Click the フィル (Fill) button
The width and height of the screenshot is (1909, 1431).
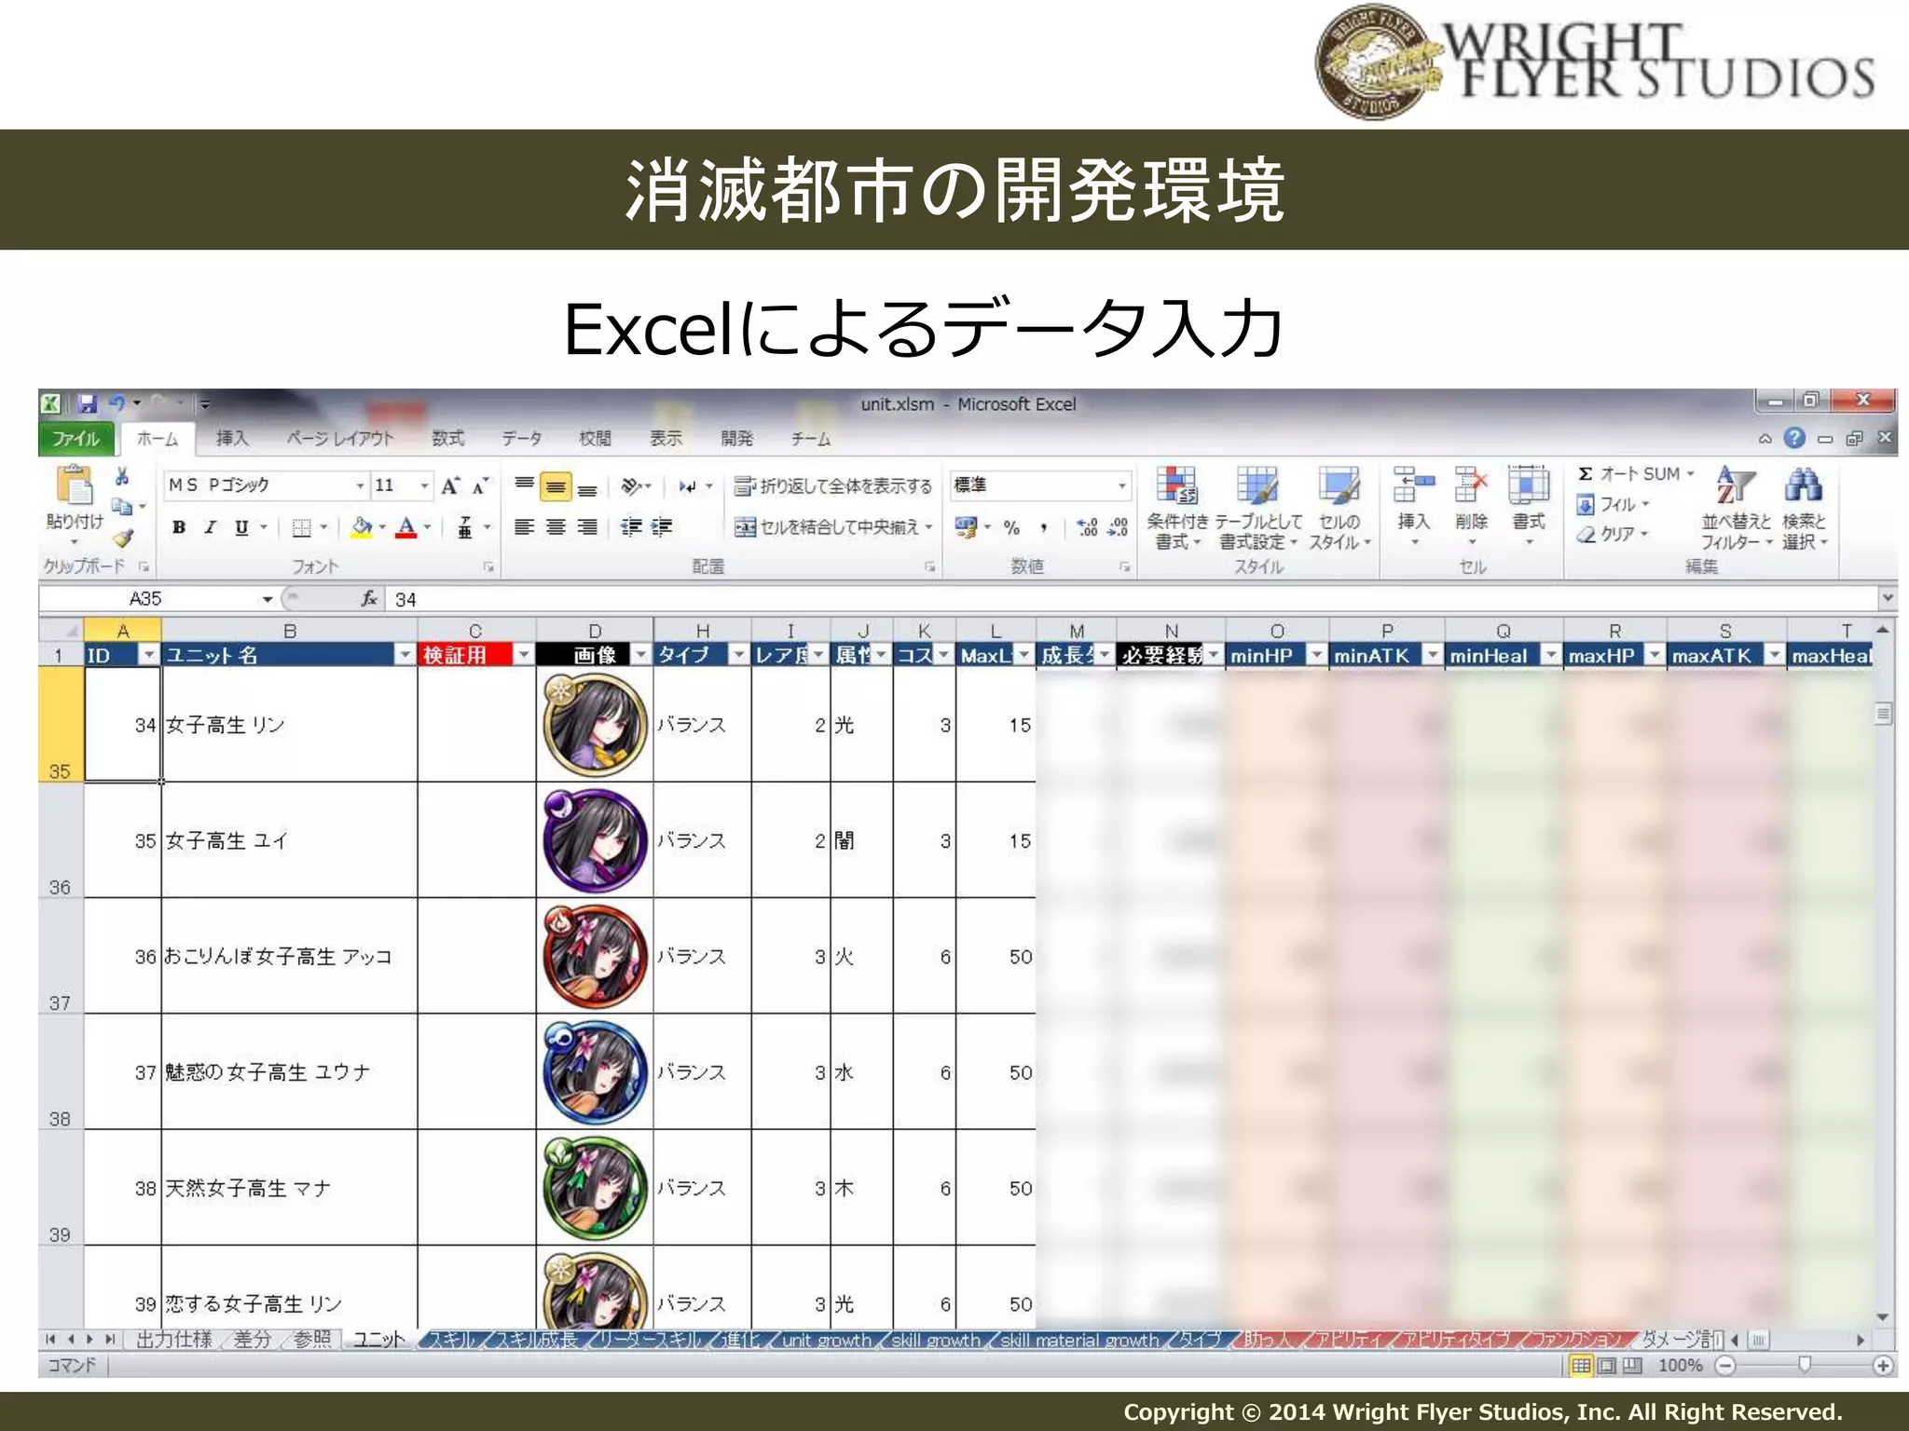(1613, 505)
